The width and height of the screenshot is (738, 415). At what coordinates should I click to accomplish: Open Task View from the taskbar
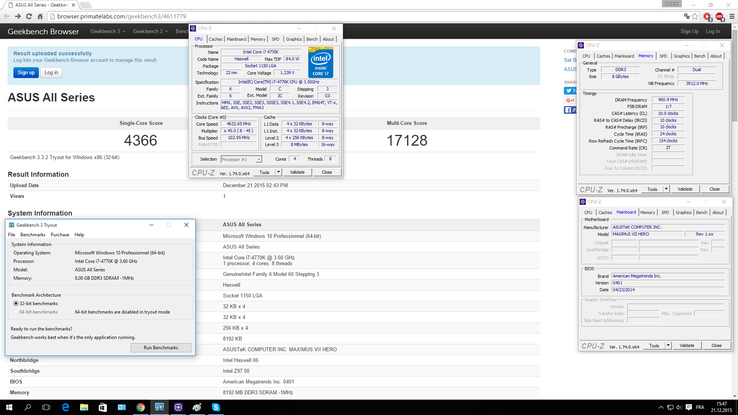point(46,407)
